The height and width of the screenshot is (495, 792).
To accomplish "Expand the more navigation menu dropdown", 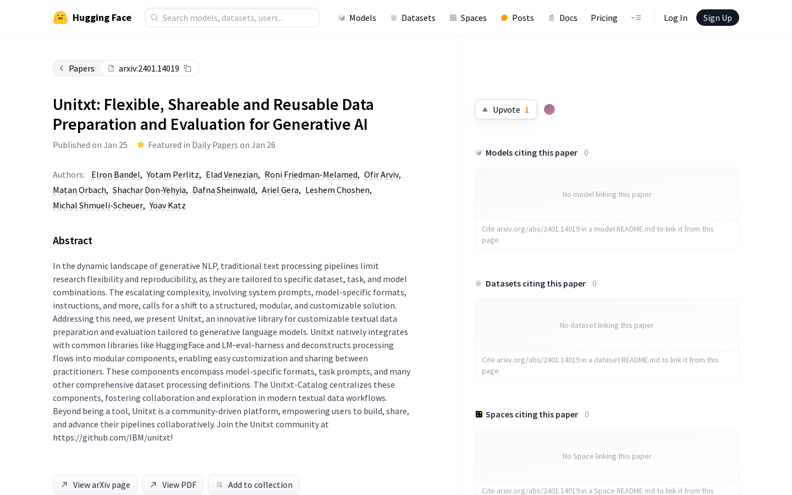I will pyautogui.click(x=636, y=18).
